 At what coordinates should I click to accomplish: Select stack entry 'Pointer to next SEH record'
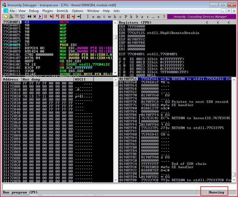[175, 102]
